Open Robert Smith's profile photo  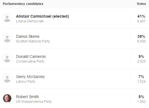pyautogui.click(x=7, y=98)
